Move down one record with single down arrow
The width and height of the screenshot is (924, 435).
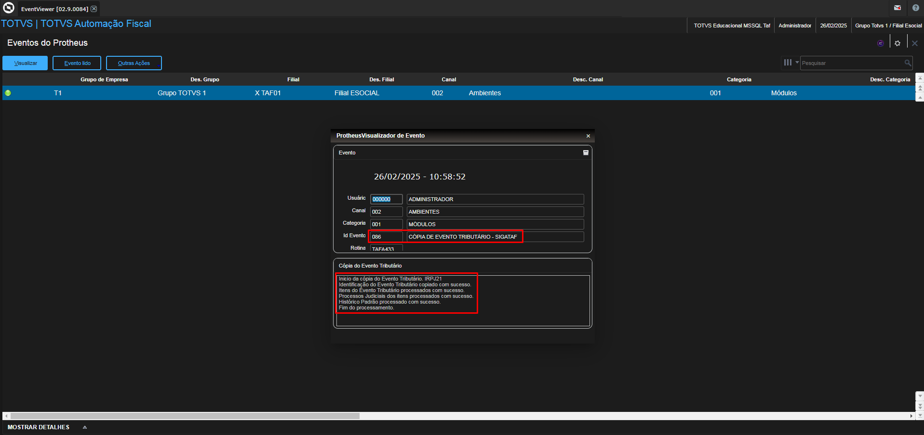[920, 396]
